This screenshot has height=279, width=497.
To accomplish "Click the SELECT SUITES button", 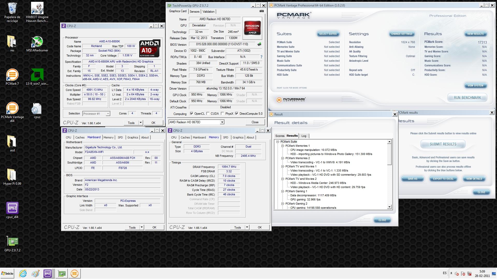I will [x=328, y=34].
